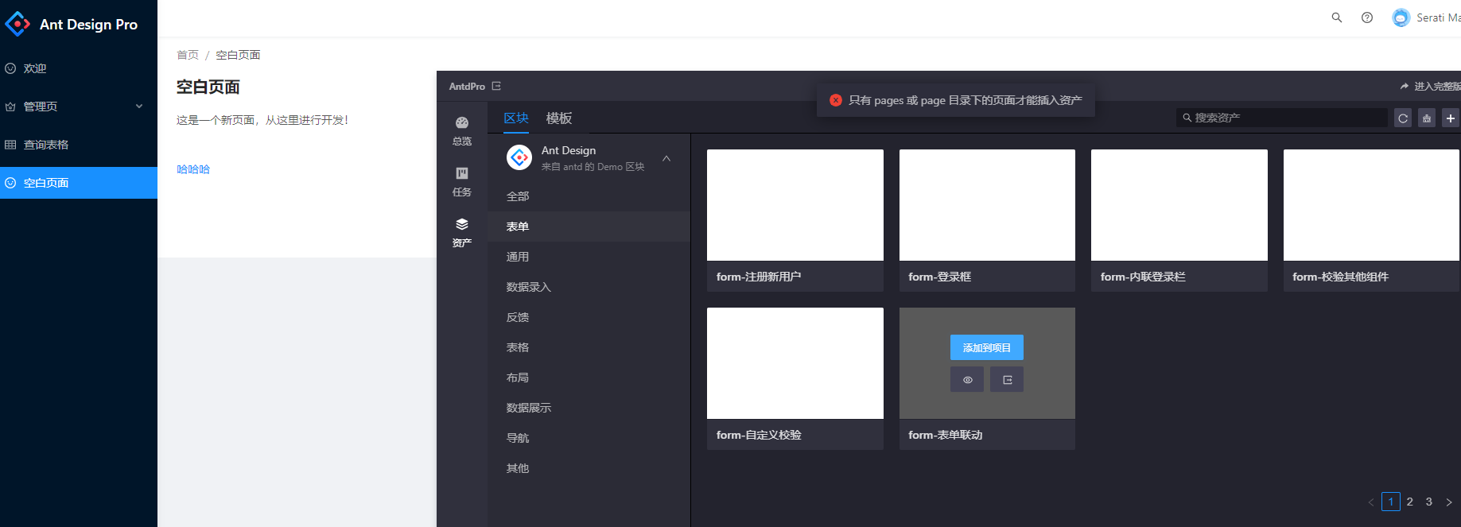The image size is (1461, 527).
Task: Switch to the 区块 tab
Action: [x=516, y=118]
